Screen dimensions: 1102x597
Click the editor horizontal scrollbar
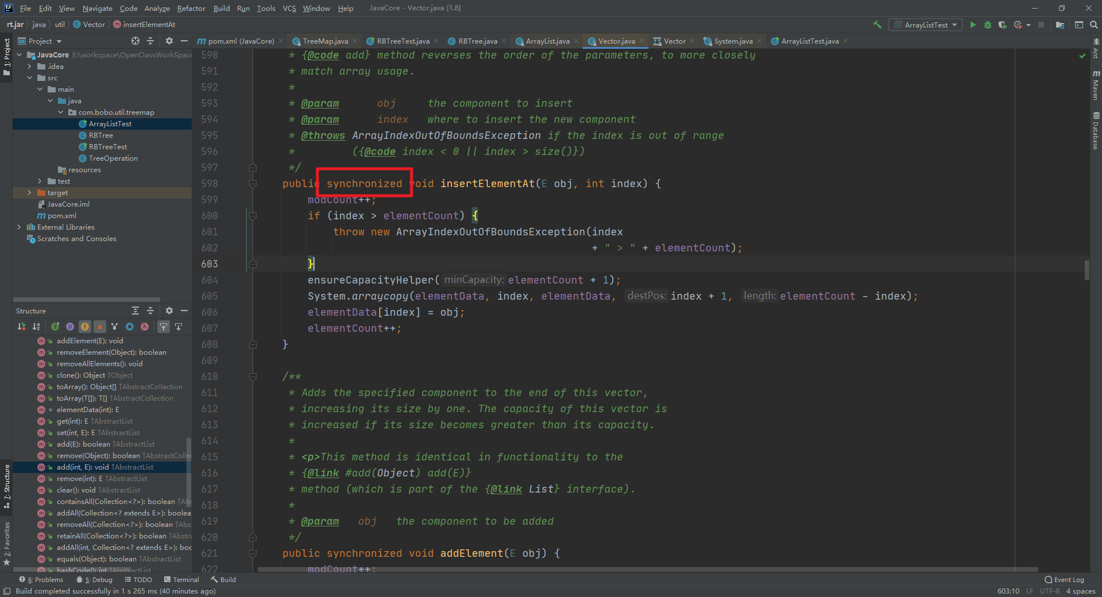pos(647,569)
